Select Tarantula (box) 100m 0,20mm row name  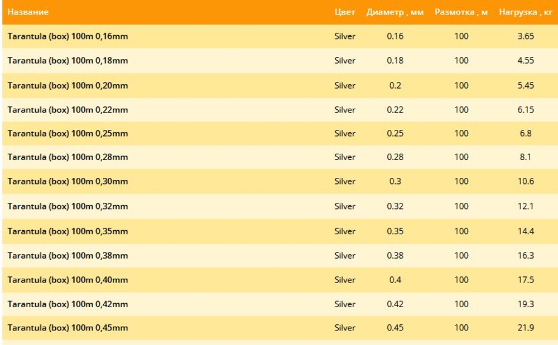point(68,85)
